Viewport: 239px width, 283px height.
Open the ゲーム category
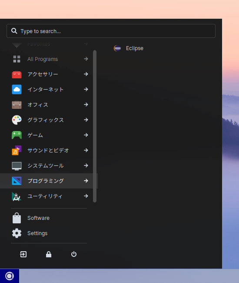49,135
